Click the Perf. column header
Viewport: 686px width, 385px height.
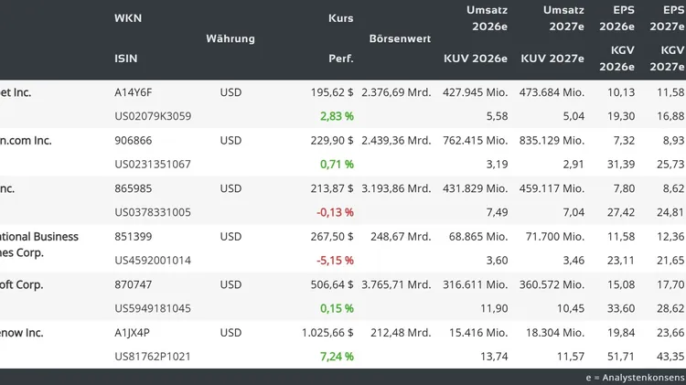click(x=341, y=59)
